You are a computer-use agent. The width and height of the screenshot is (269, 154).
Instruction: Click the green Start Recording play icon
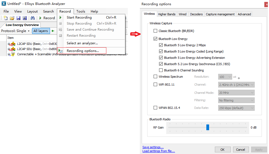pyautogui.click(x=60, y=18)
